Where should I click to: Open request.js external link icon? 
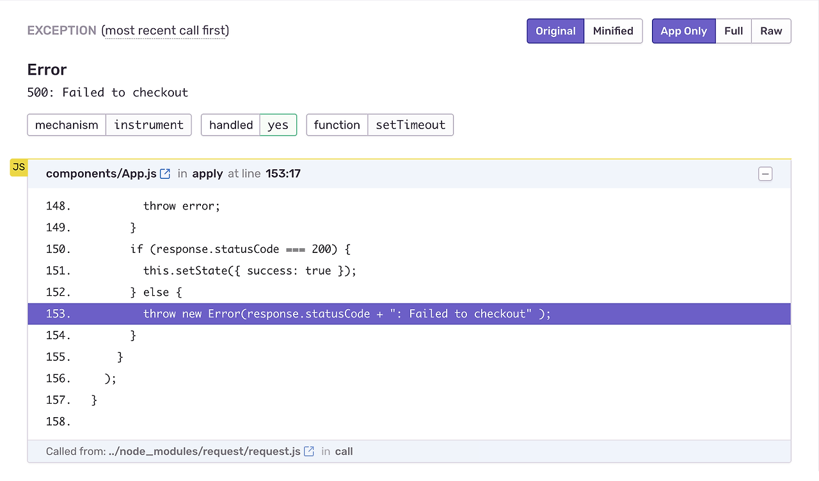309,452
